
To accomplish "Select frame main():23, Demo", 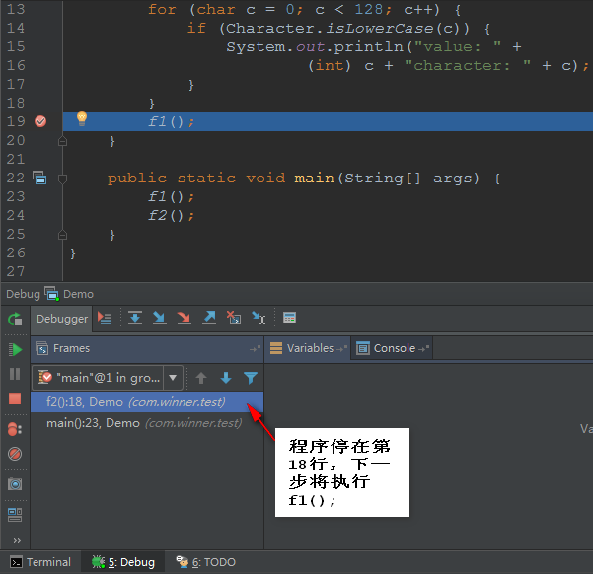I will click(x=147, y=423).
